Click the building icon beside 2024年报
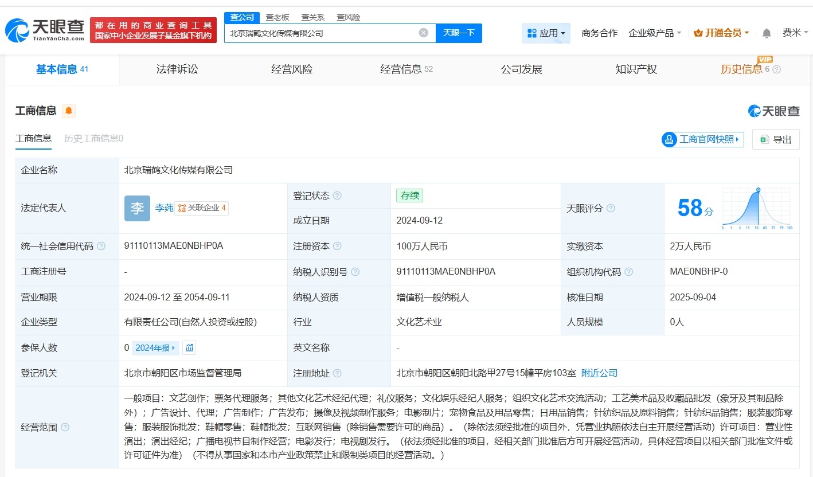This screenshot has width=813, height=477. (x=189, y=347)
